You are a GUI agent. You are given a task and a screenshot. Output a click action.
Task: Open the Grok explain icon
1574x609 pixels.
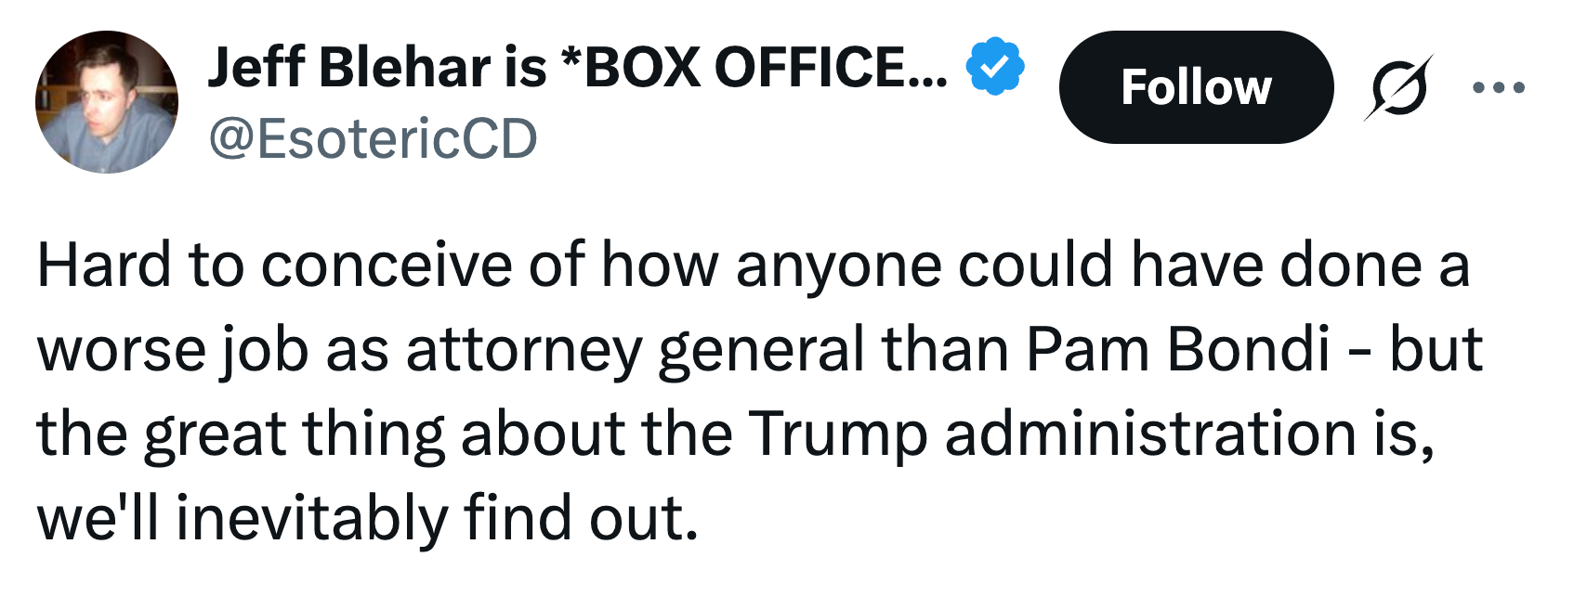(x=1397, y=87)
